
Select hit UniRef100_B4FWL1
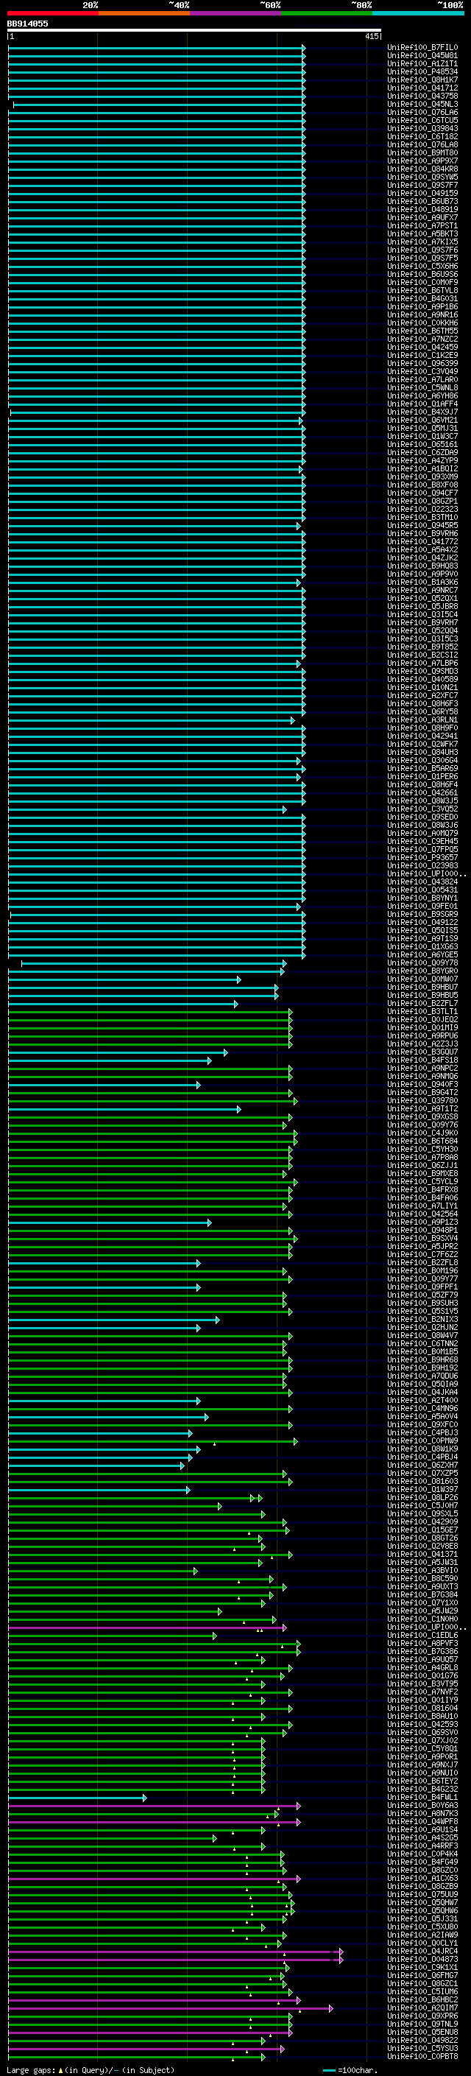(422, 1797)
